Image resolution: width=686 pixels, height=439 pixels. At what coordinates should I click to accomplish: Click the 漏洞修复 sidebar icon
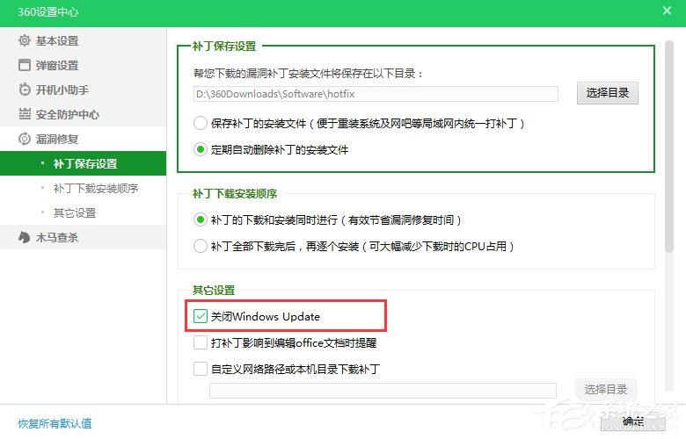(25, 139)
